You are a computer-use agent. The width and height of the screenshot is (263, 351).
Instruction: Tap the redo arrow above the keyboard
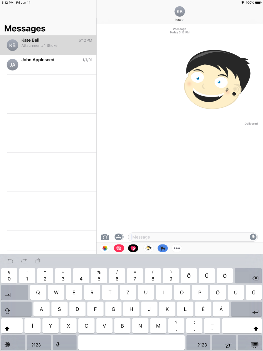(24, 261)
